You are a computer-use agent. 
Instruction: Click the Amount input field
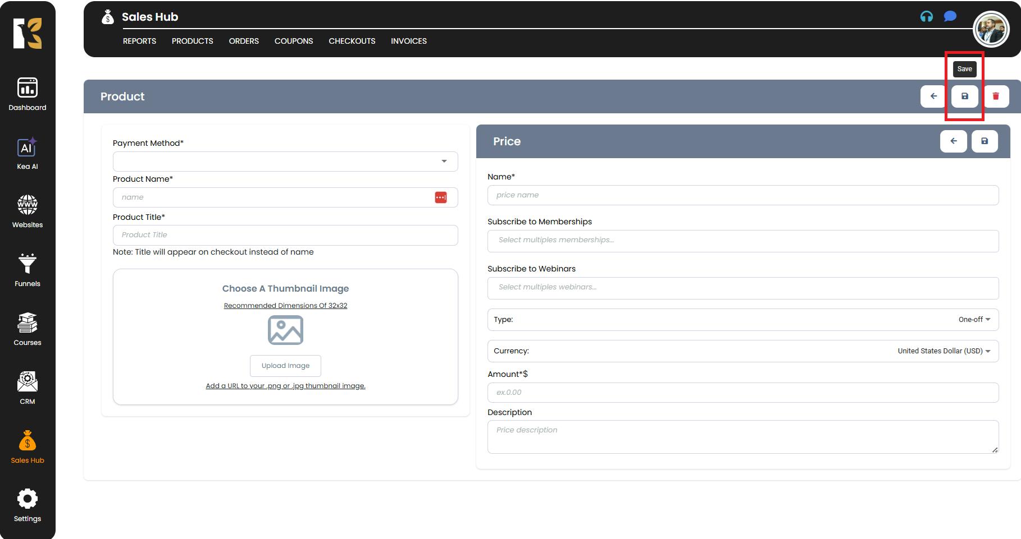point(742,393)
